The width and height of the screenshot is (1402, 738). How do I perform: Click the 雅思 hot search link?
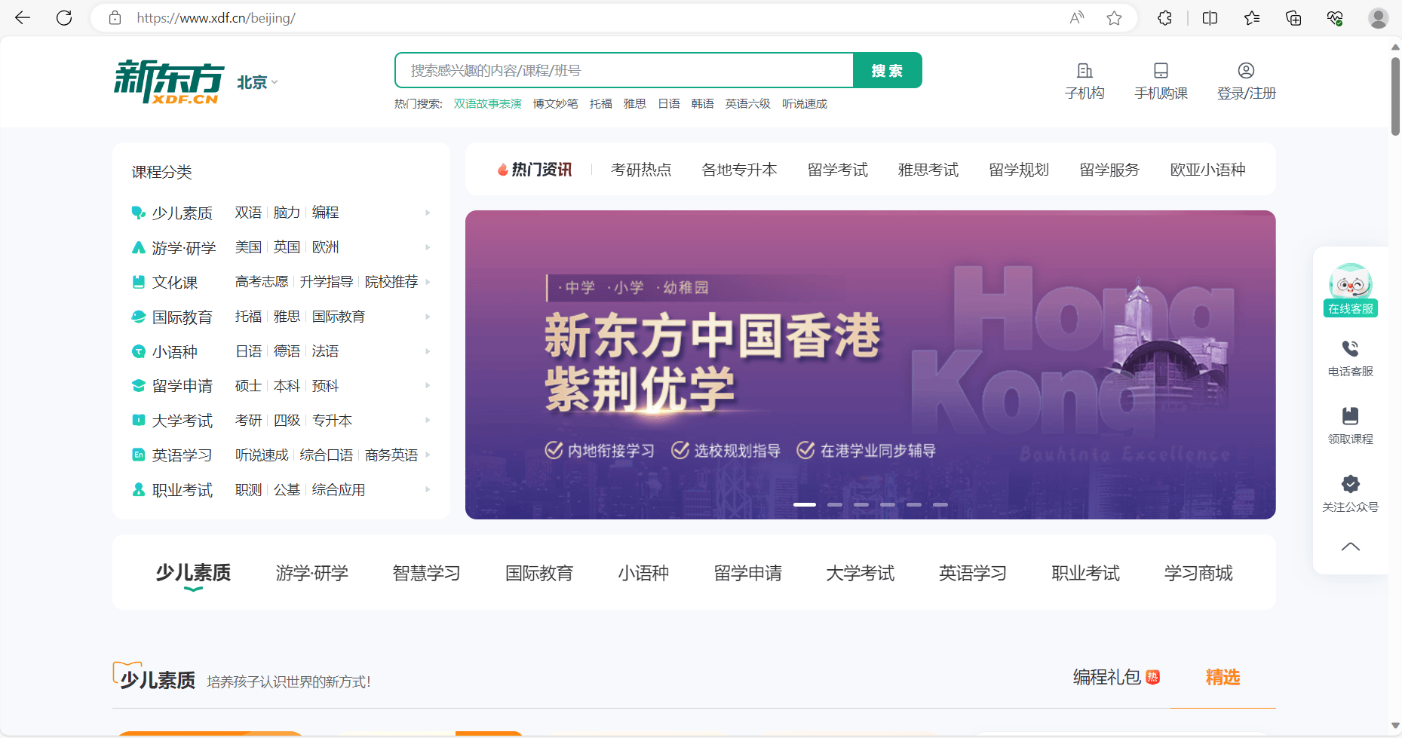634,104
